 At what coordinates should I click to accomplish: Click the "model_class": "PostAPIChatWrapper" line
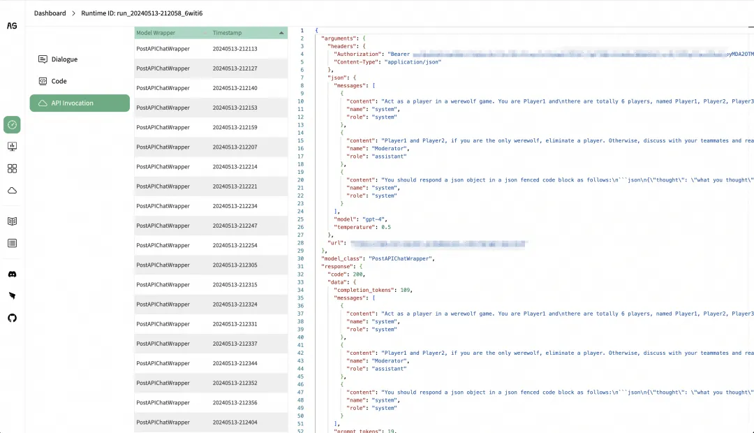coord(378,259)
